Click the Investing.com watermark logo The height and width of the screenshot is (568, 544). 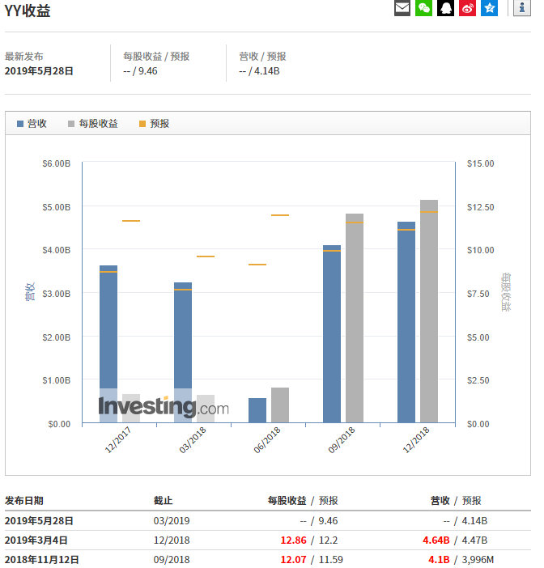[x=164, y=406]
